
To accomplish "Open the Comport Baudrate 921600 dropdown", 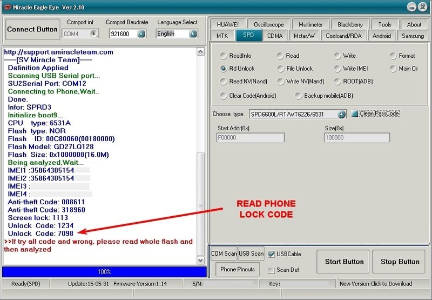I will pos(141,34).
